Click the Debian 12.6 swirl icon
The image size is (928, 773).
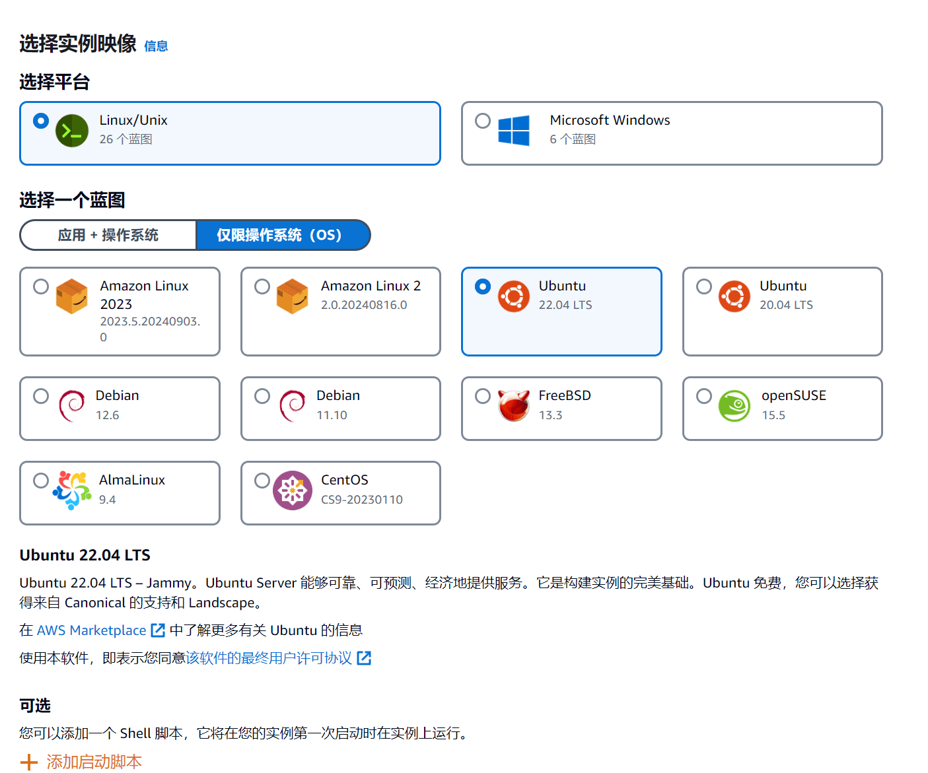[72, 405]
